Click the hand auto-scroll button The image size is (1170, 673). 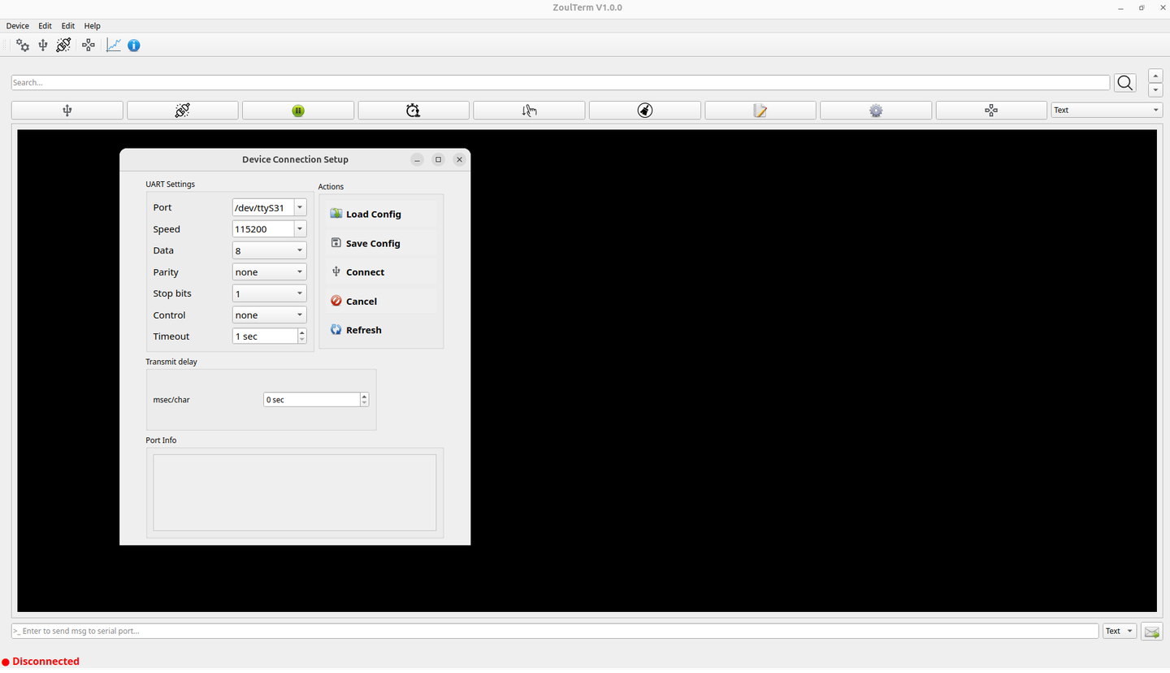[x=529, y=111]
